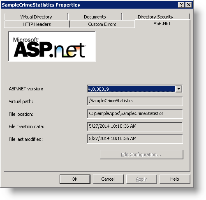Open the Documents tab
The height and width of the screenshot is (200, 206).
pyautogui.click(x=95, y=17)
